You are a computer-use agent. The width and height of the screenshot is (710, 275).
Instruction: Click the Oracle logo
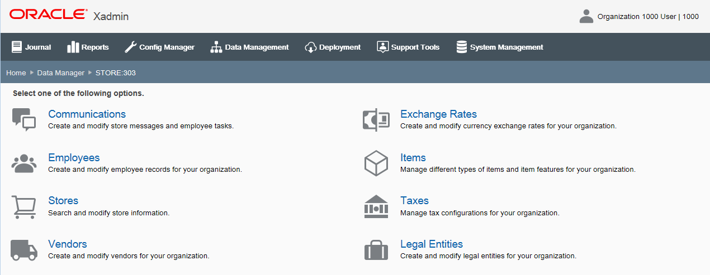(49, 15)
